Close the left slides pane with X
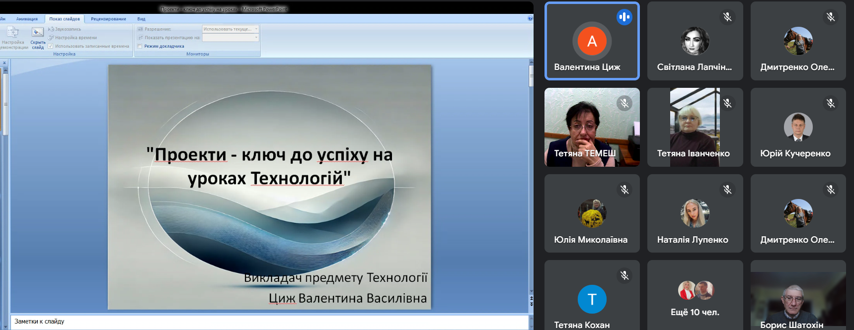 (4, 63)
